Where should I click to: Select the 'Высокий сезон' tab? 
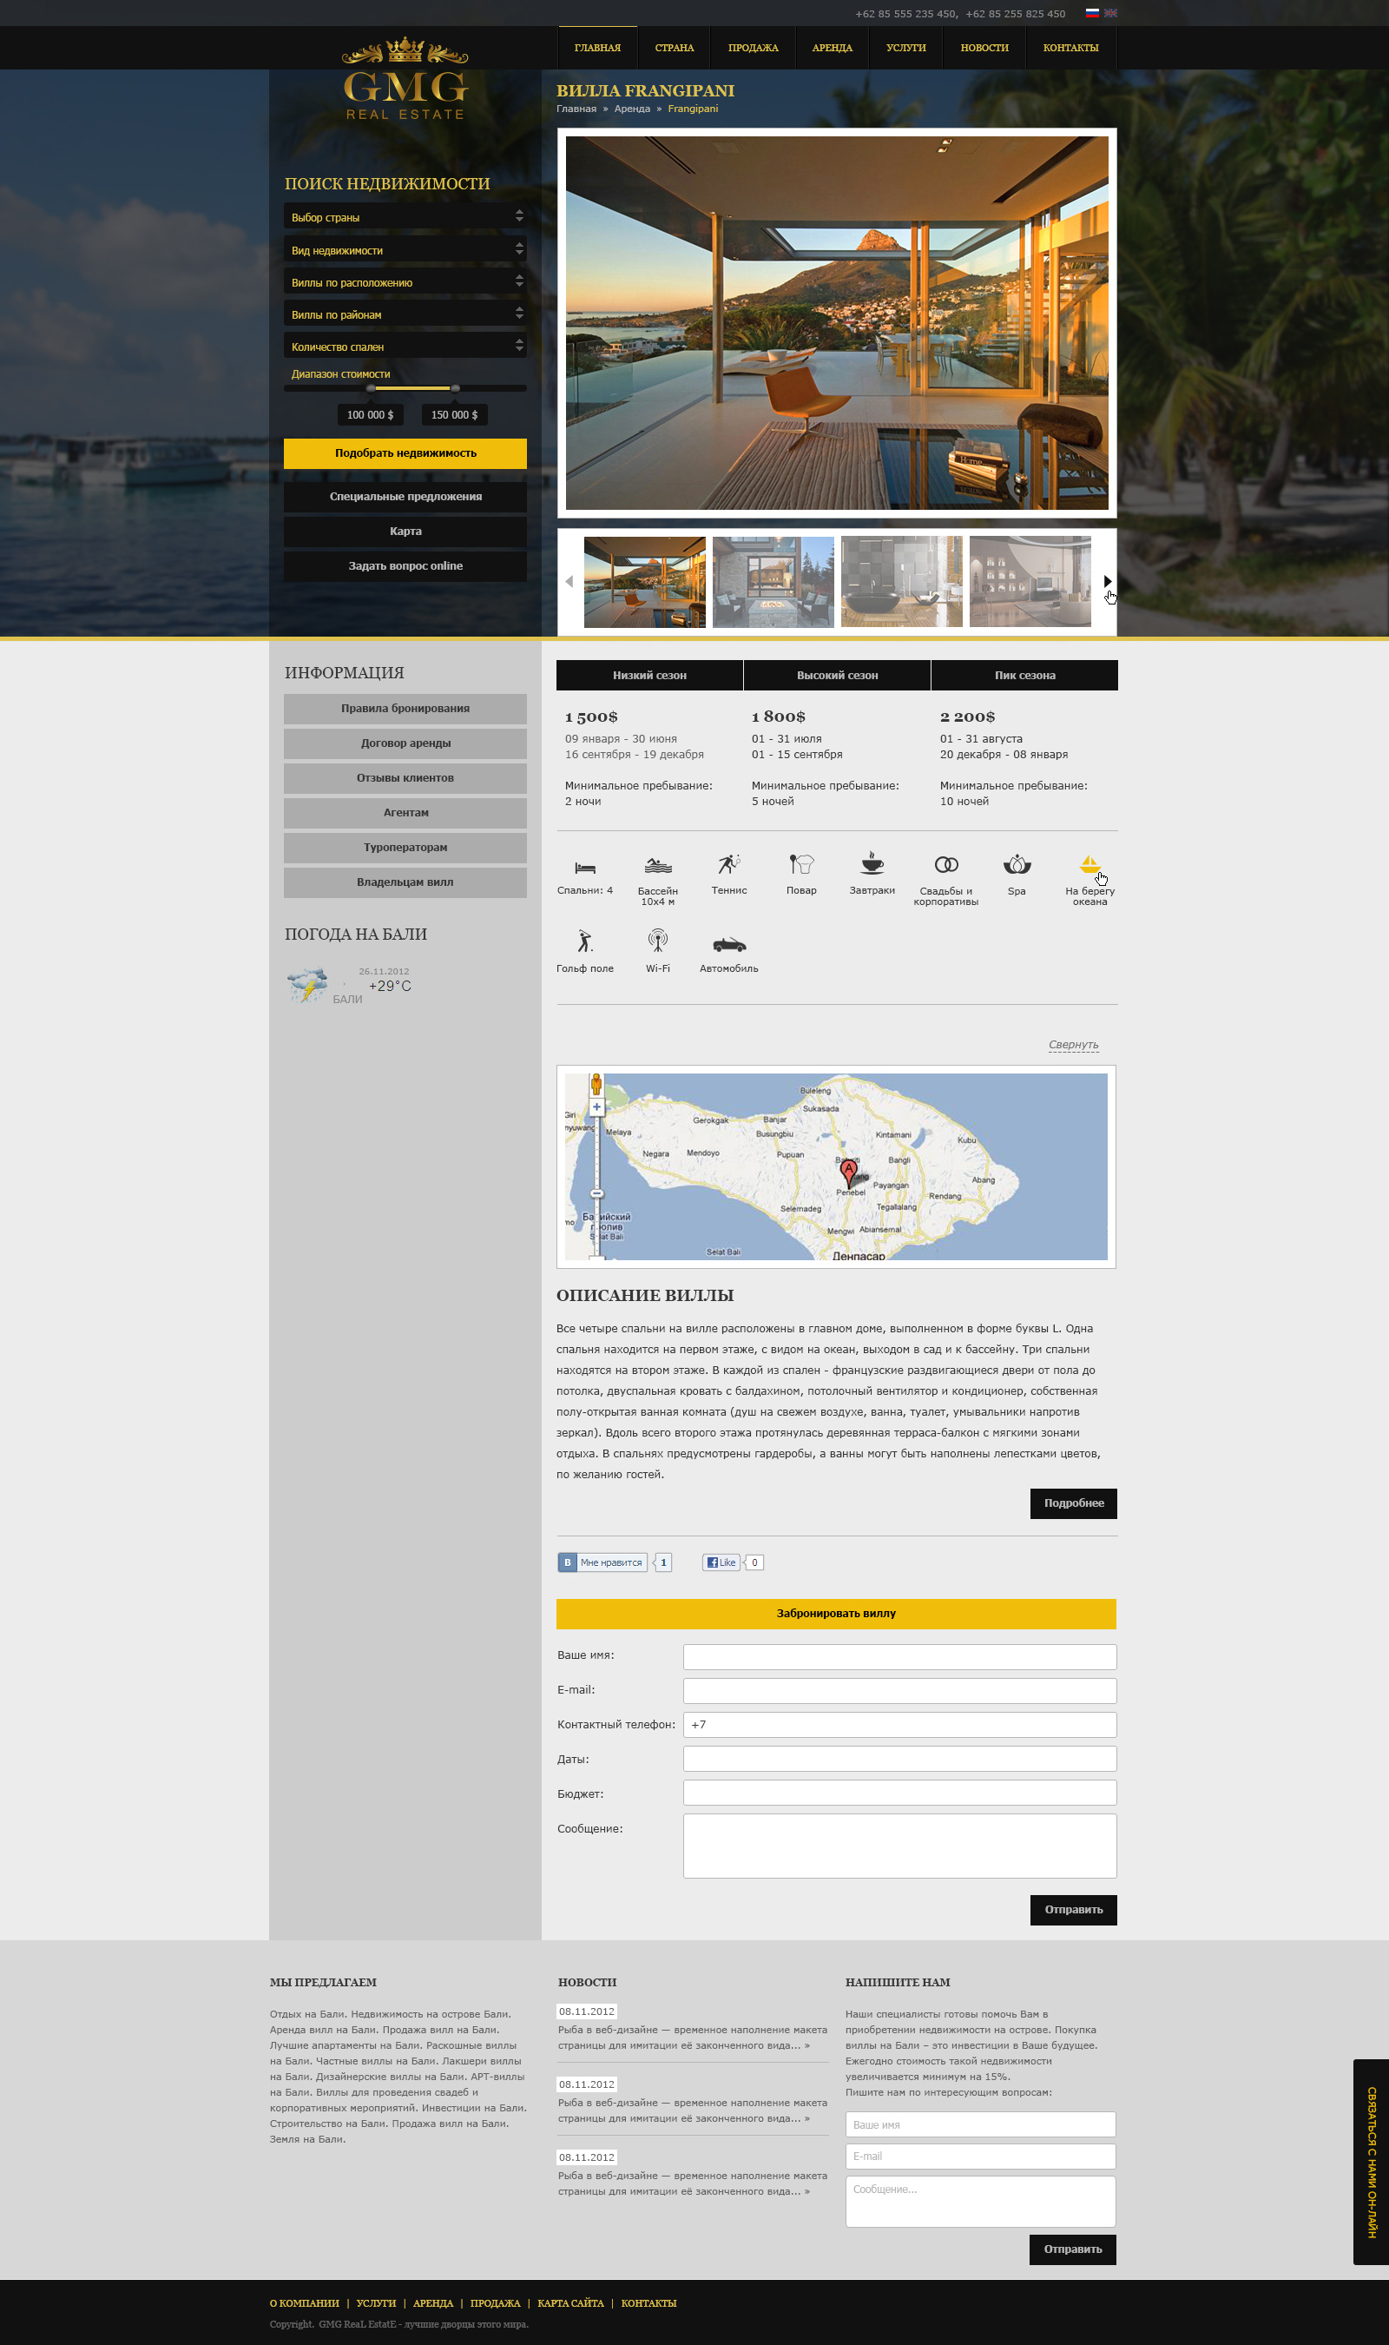click(x=838, y=675)
